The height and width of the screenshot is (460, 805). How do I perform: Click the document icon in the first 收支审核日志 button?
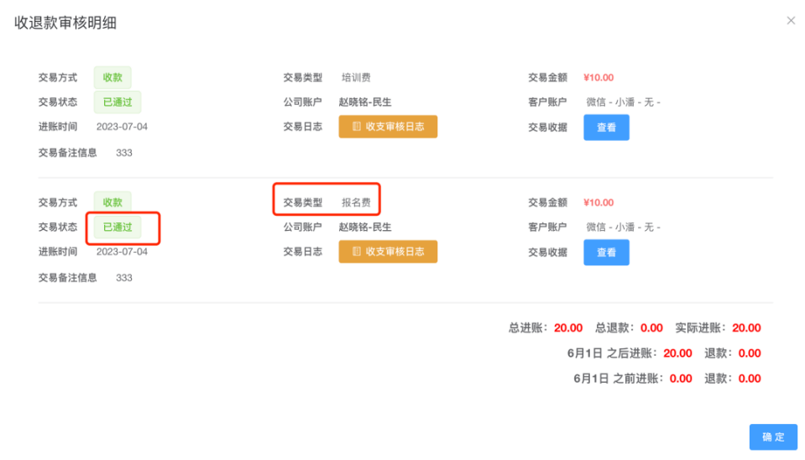pos(357,127)
